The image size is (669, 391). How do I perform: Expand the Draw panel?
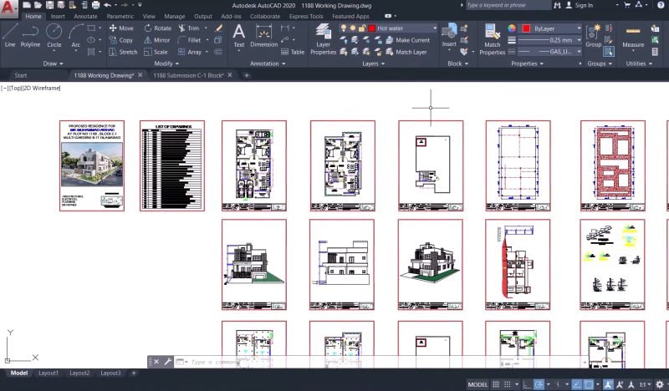(x=53, y=63)
